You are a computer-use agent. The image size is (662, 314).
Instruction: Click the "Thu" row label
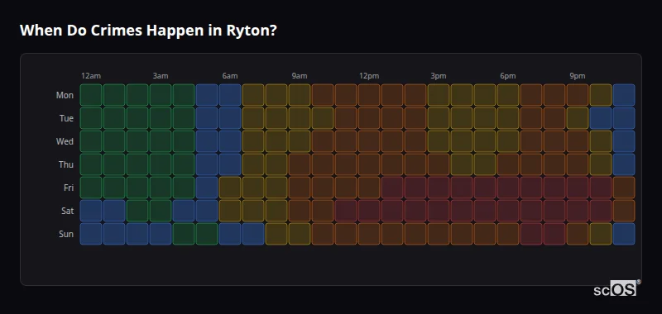(66, 164)
